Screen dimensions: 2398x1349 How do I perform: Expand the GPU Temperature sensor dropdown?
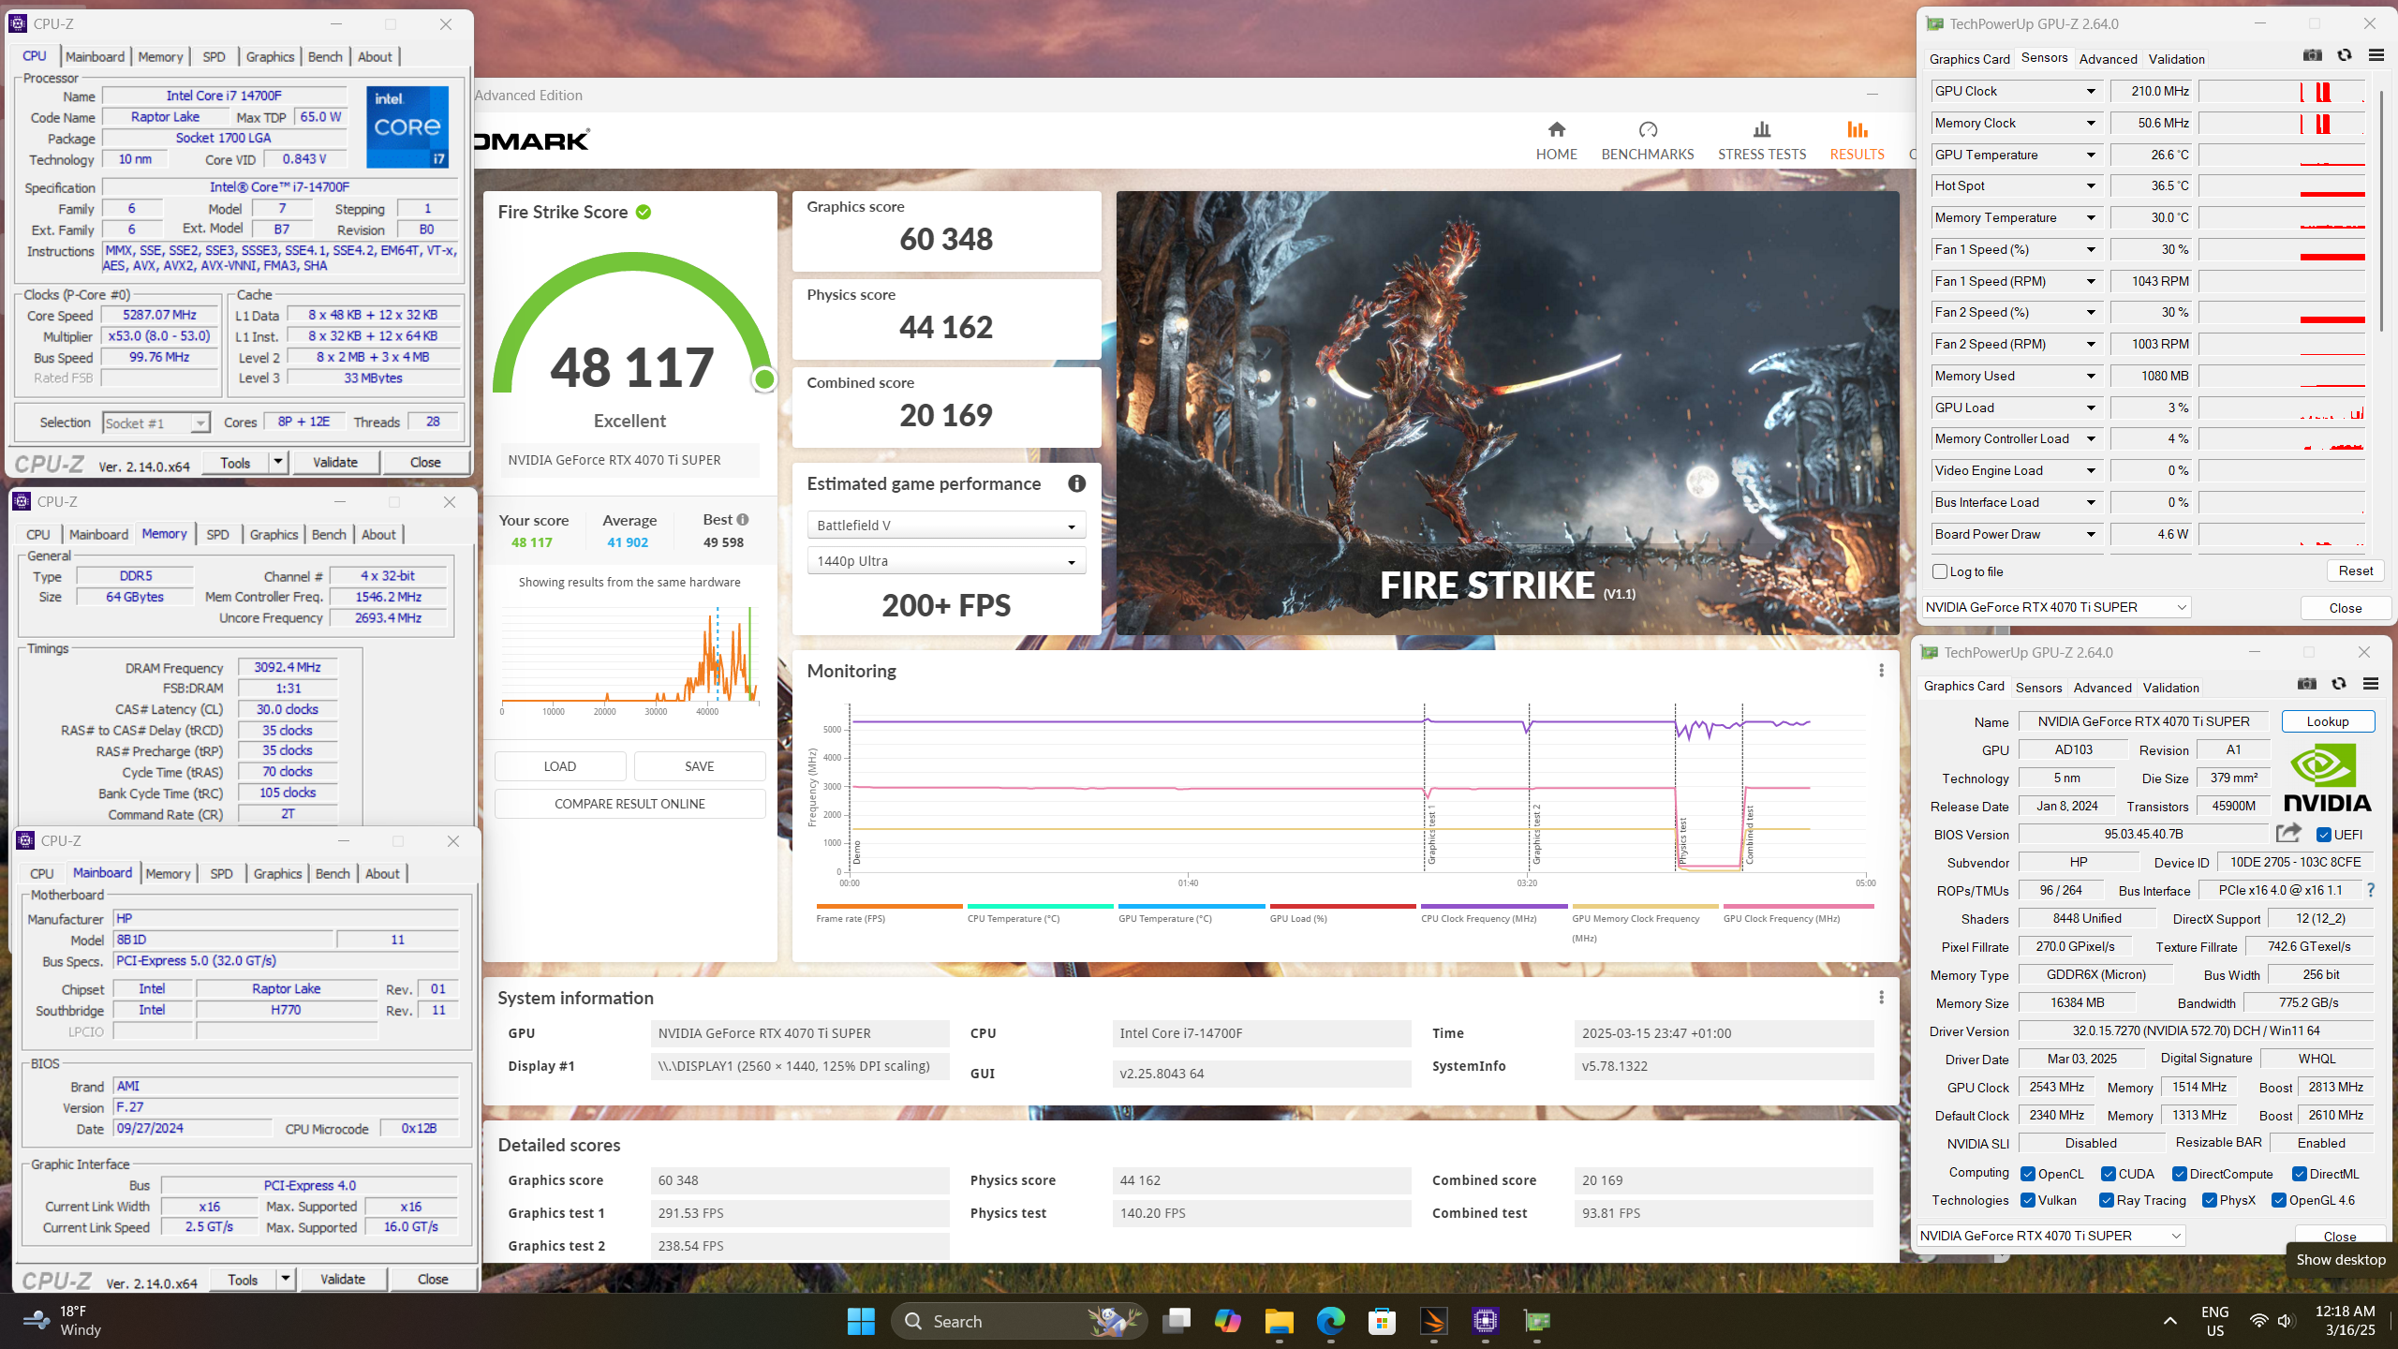2090,155
